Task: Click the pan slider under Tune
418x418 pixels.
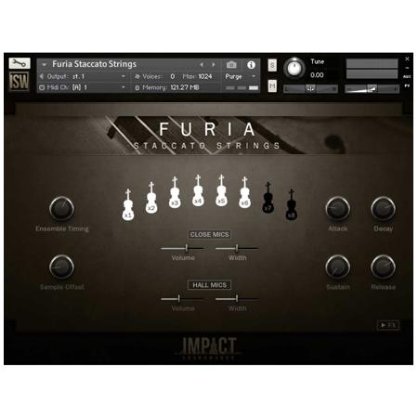Action: pyautogui.click(x=310, y=89)
